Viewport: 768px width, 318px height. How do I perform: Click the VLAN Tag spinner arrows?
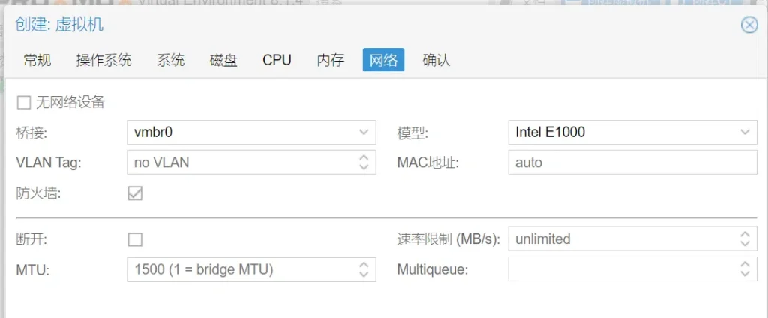point(364,162)
